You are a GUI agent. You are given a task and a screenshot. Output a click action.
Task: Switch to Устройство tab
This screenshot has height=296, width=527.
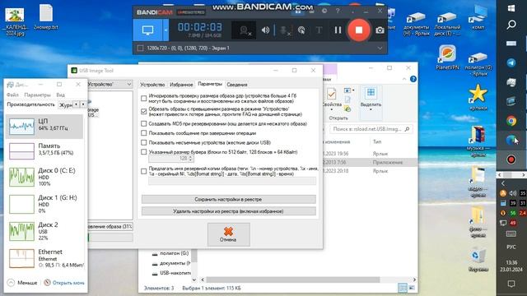152,85
